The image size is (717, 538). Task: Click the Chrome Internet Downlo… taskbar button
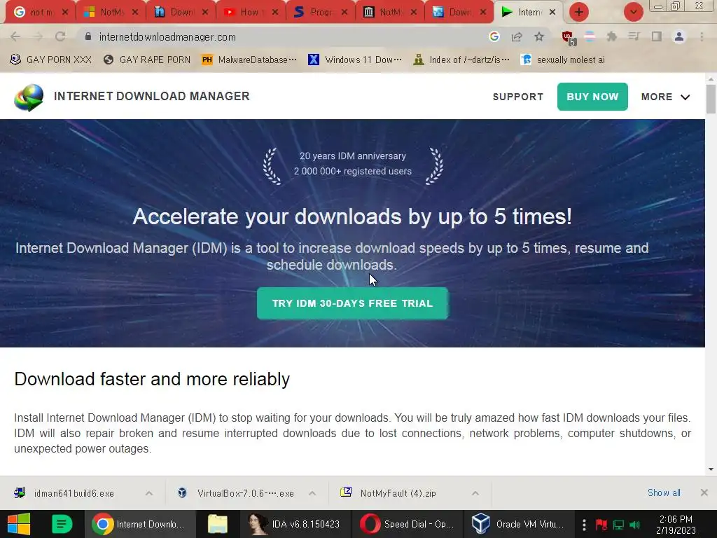coord(140,524)
